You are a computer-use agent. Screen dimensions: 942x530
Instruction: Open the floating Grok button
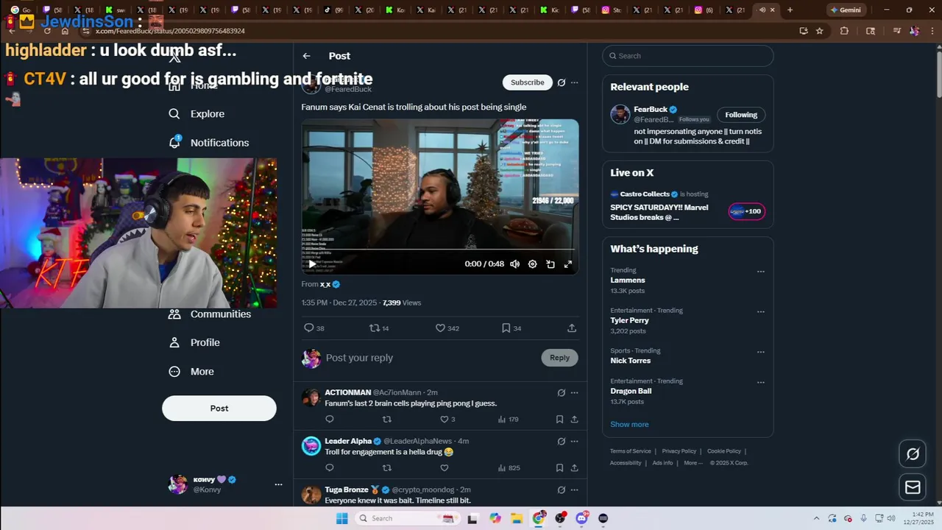(x=913, y=454)
